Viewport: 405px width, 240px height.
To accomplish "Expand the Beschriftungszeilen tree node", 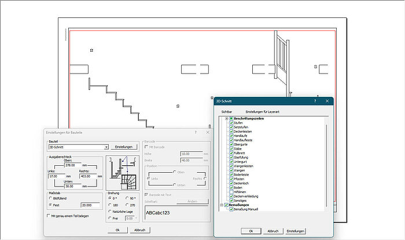I will coord(227,119).
